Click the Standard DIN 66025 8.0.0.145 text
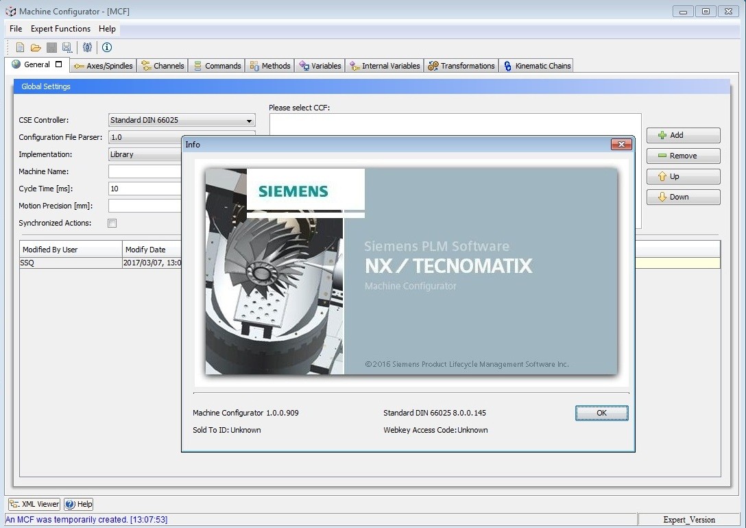 coord(435,413)
